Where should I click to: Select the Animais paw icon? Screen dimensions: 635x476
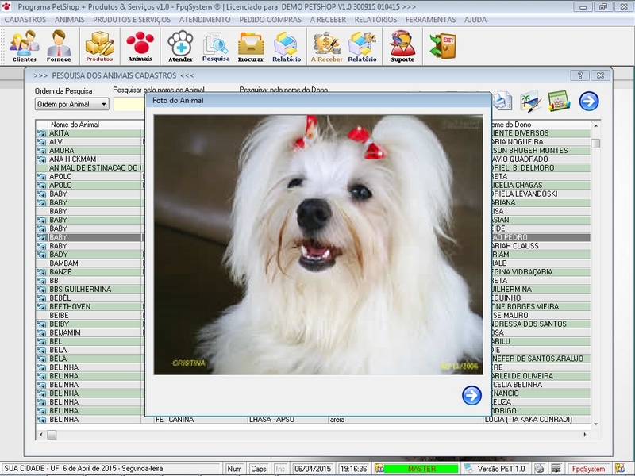click(x=140, y=46)
